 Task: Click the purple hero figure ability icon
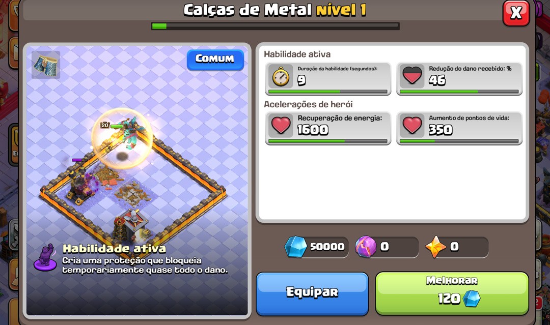point(46,257)
